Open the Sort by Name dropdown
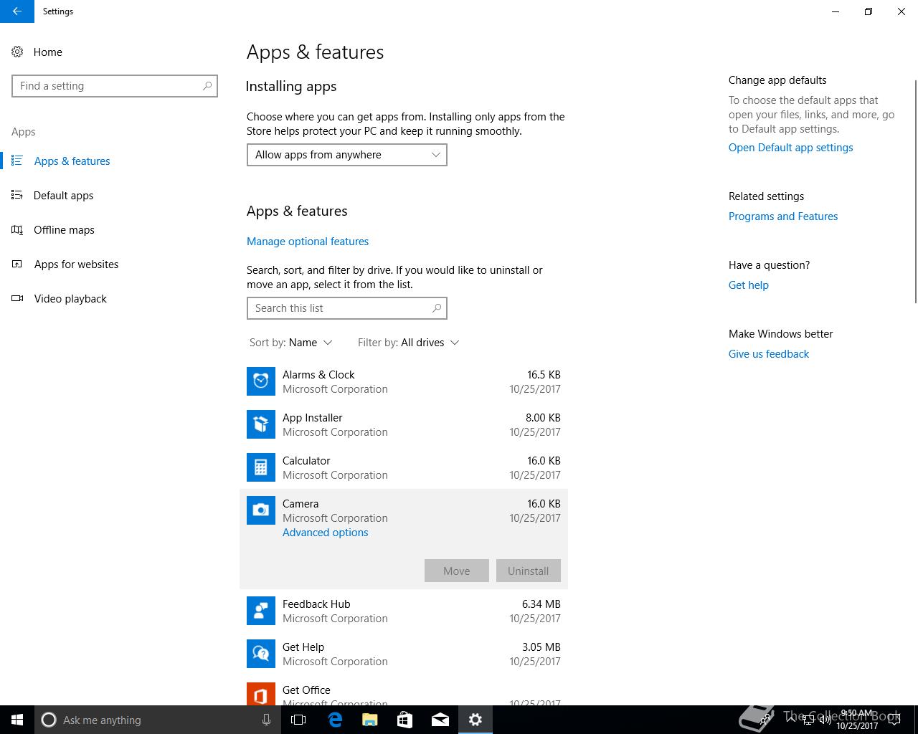This screenshot has width=918, height=734. [x=290, y=343]
